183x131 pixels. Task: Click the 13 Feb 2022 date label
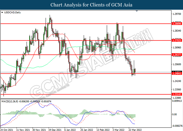point(103,130)
